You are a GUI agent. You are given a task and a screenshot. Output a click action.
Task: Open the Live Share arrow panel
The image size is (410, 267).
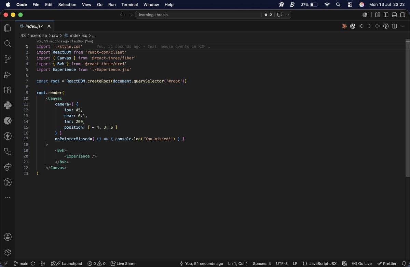[8, 167]
